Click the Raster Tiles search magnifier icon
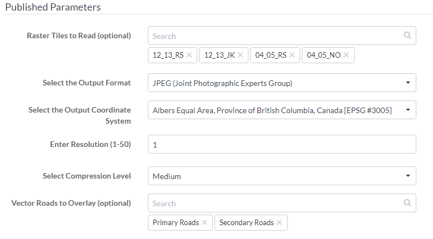The image size is (433, 239). pos(407,35)
